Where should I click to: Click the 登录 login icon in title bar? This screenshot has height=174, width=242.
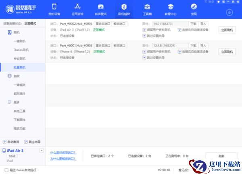tap(209, 2)
